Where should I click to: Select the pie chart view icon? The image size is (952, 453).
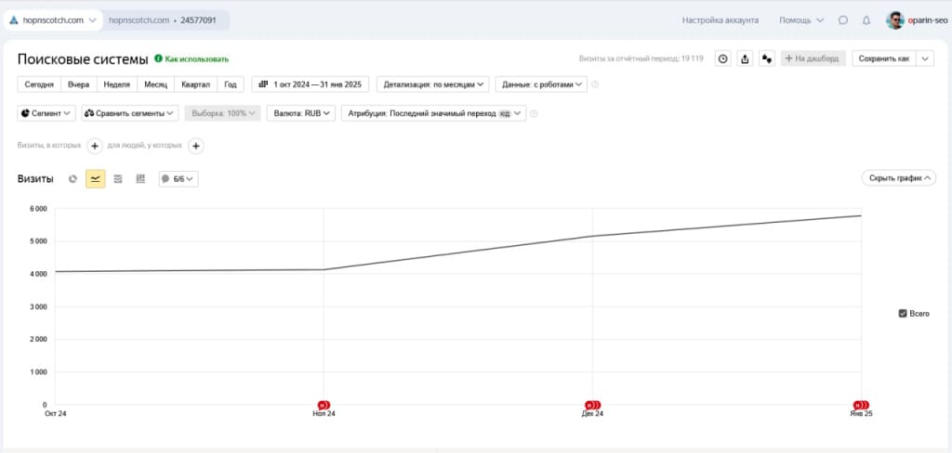click(x=73, y=179)
